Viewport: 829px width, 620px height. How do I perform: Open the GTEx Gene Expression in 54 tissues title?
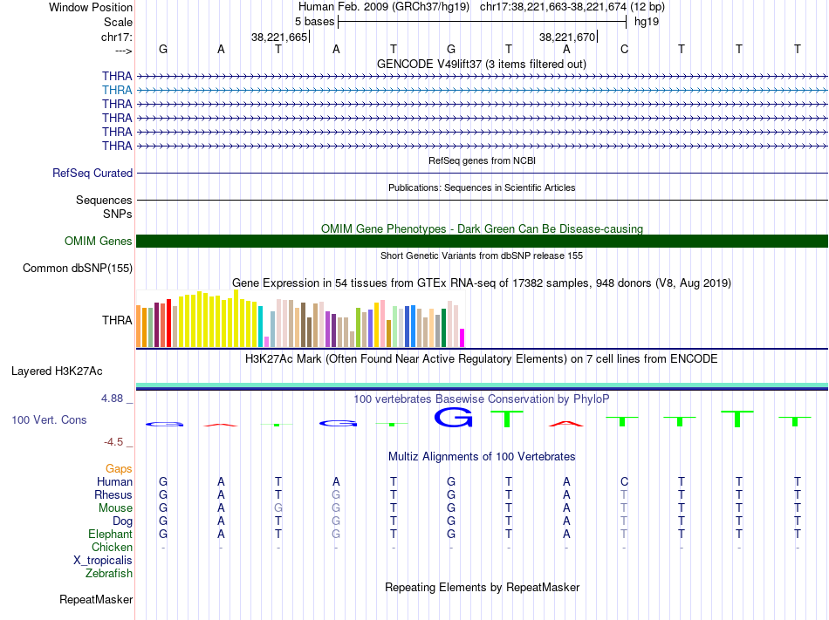click(482, 283)
